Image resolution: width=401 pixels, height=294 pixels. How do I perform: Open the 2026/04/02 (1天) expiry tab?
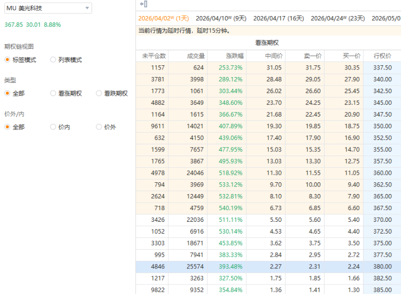[x=164, y=18]
